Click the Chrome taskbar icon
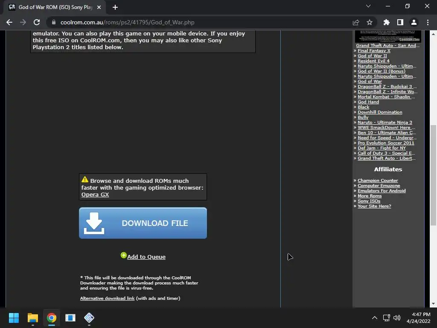Screen dimensions: 437x328 (x=52, y=318)
